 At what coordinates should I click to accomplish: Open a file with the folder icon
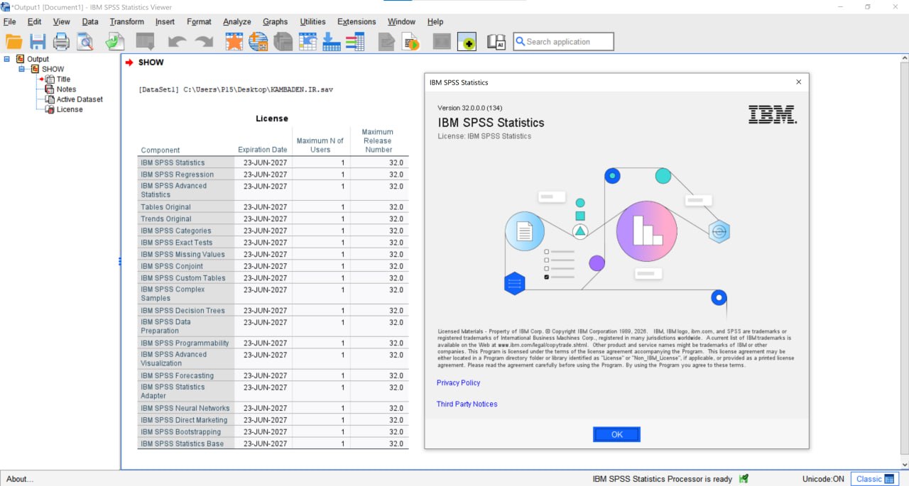[x=14, y=42]
